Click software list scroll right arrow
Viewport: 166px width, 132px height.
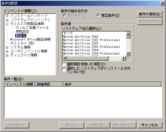tap(124, 58)
